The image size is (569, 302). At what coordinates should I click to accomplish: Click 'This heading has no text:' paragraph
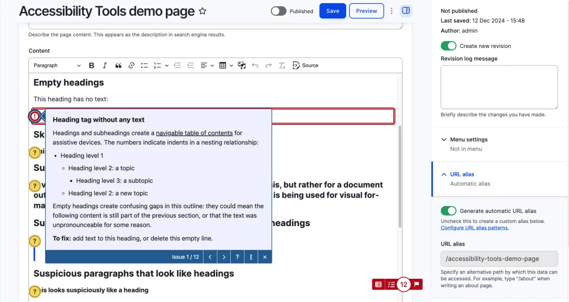(71, 99)
